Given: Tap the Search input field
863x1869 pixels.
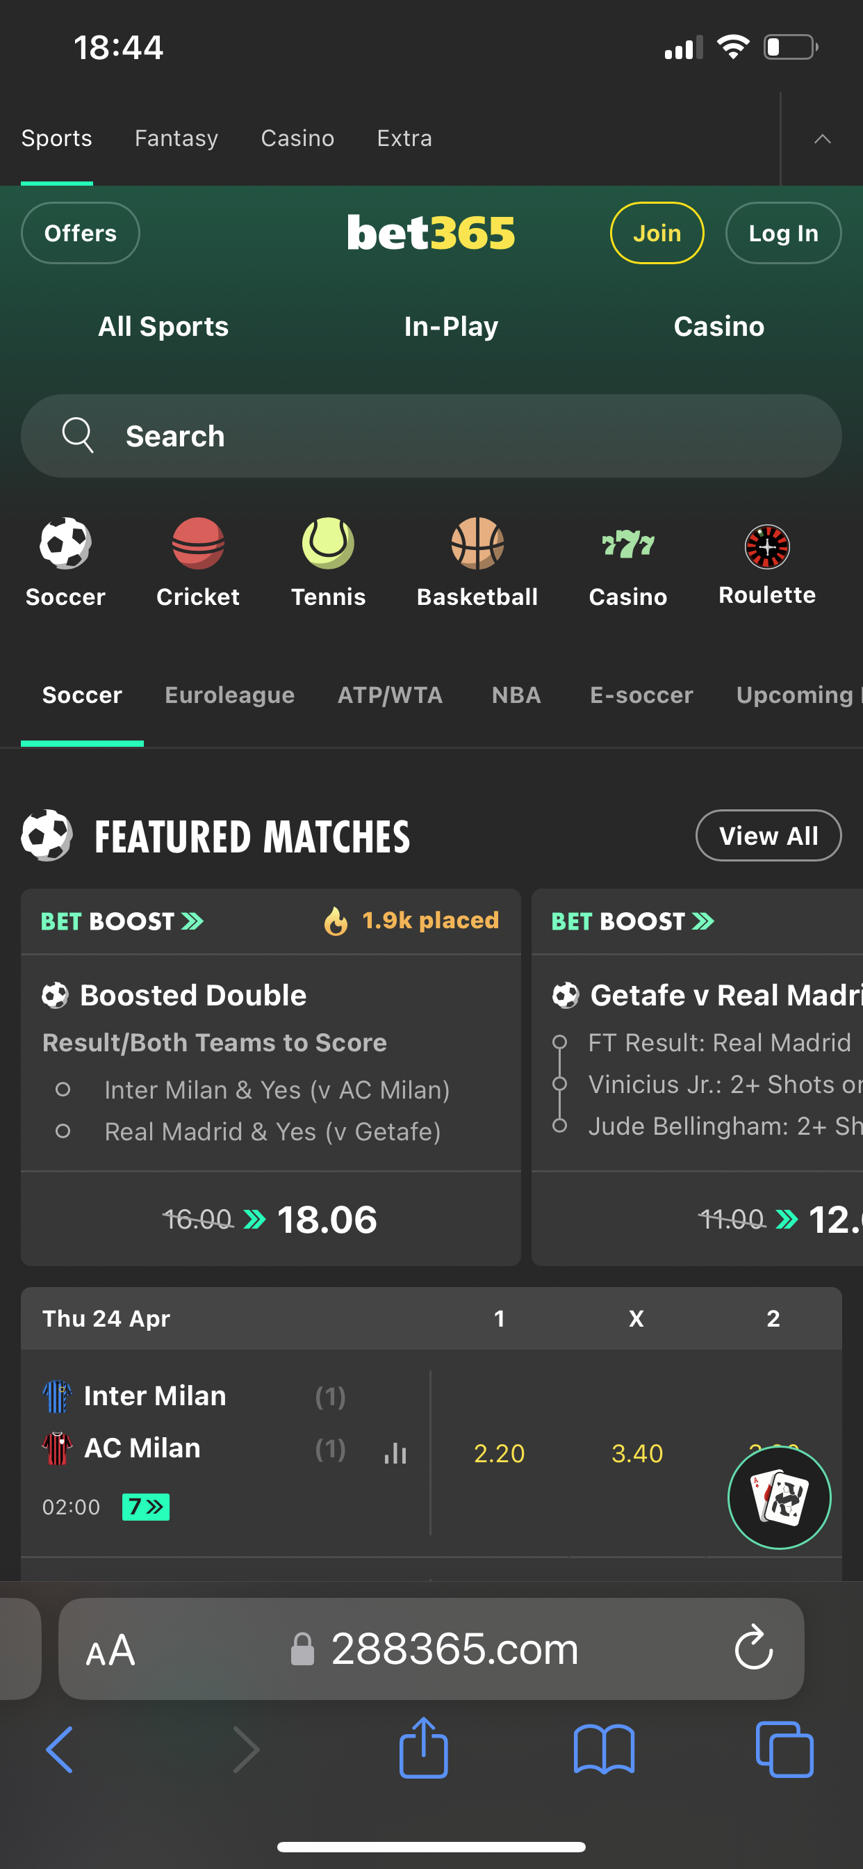Looking at the screenshot, I should (x=431, y=436).
